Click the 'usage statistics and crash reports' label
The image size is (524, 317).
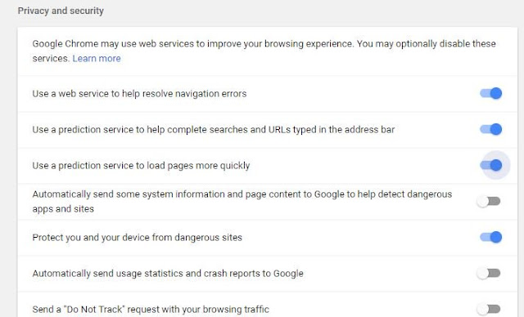tap(168, 274)
